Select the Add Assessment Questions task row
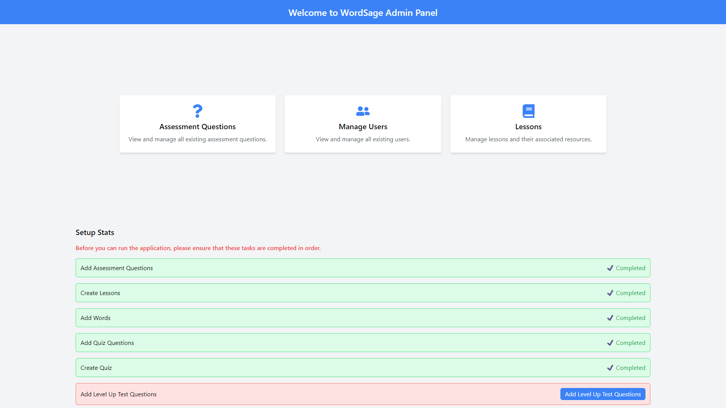Screen dimensions: 726x408 tap(116, 268)
